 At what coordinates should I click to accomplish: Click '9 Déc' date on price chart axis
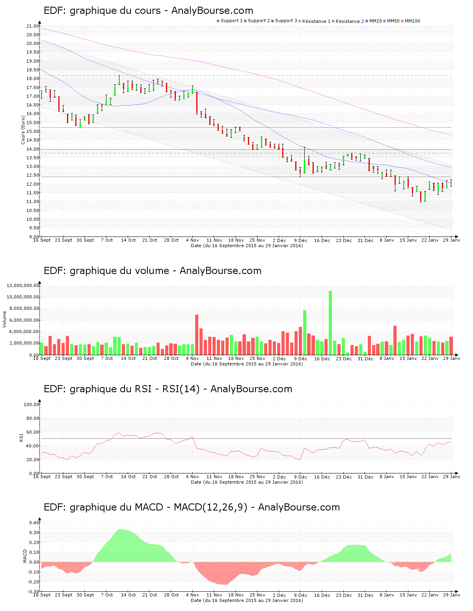300,240
